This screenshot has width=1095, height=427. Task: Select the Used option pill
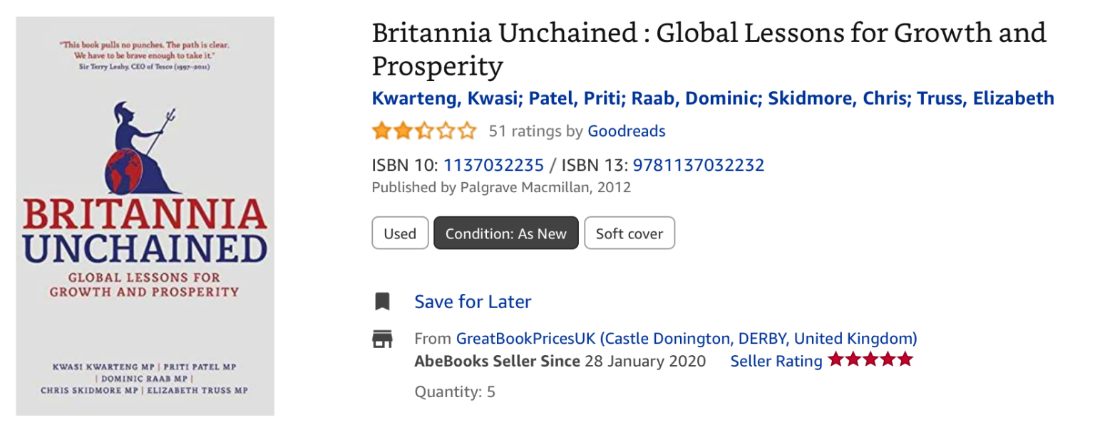point(400,233)
